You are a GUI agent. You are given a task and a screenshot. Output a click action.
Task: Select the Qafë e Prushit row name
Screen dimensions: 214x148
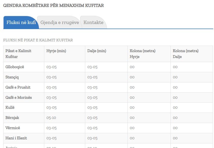(18, 87)
